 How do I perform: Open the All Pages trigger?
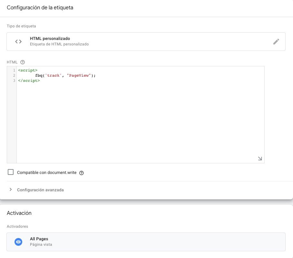pos(146,242)
